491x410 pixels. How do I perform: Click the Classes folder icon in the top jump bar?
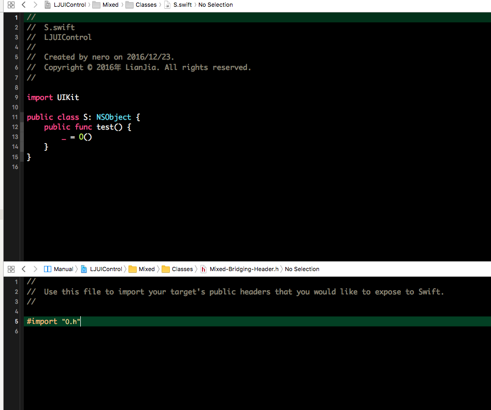pos(129,5)
